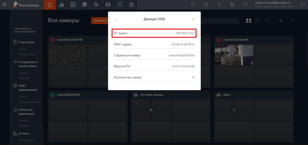Click the red server icon of mac080027e25796
The width and height of the screenshot is (308, 145).
click(x=52, y=40)
